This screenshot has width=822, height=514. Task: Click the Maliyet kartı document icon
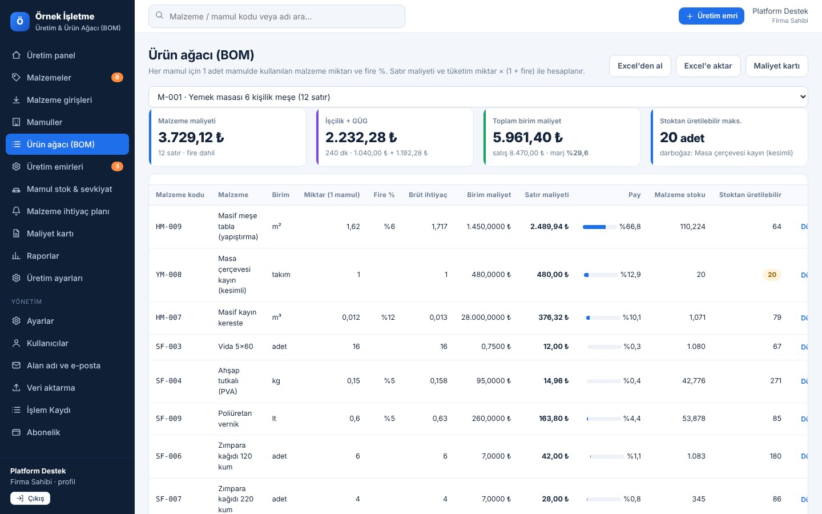pyautogui.click(x=17, y=234)
